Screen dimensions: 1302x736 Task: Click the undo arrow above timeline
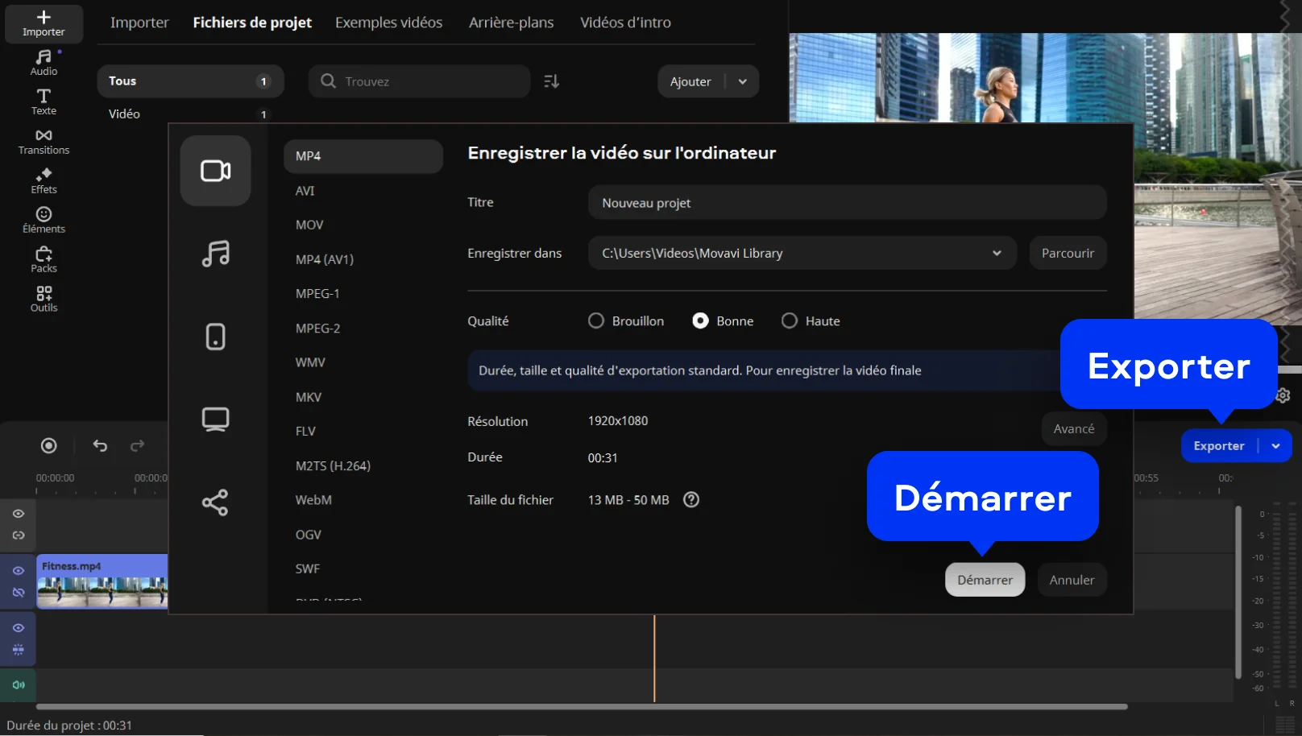tap(100, 445)
